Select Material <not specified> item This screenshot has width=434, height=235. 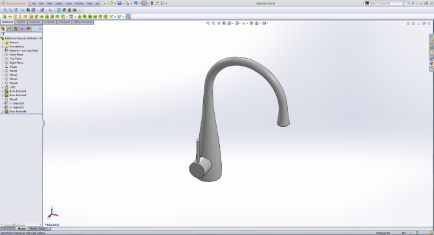click(x=24, y=50)
